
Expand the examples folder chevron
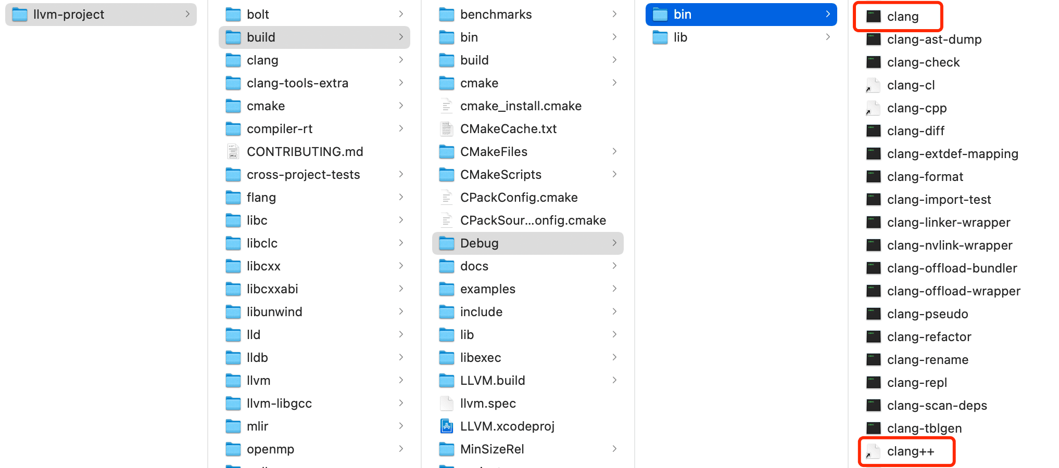[x=614, y=289]
